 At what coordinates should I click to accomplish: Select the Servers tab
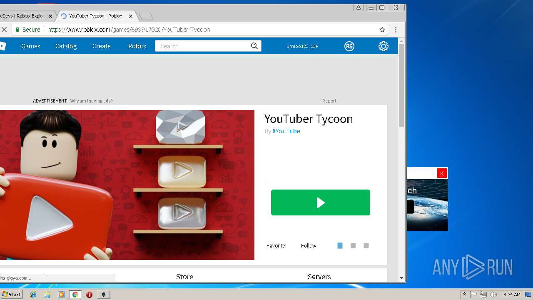click(x=319, y=277)
